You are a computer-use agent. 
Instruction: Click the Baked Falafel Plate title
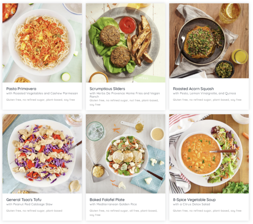107,200
